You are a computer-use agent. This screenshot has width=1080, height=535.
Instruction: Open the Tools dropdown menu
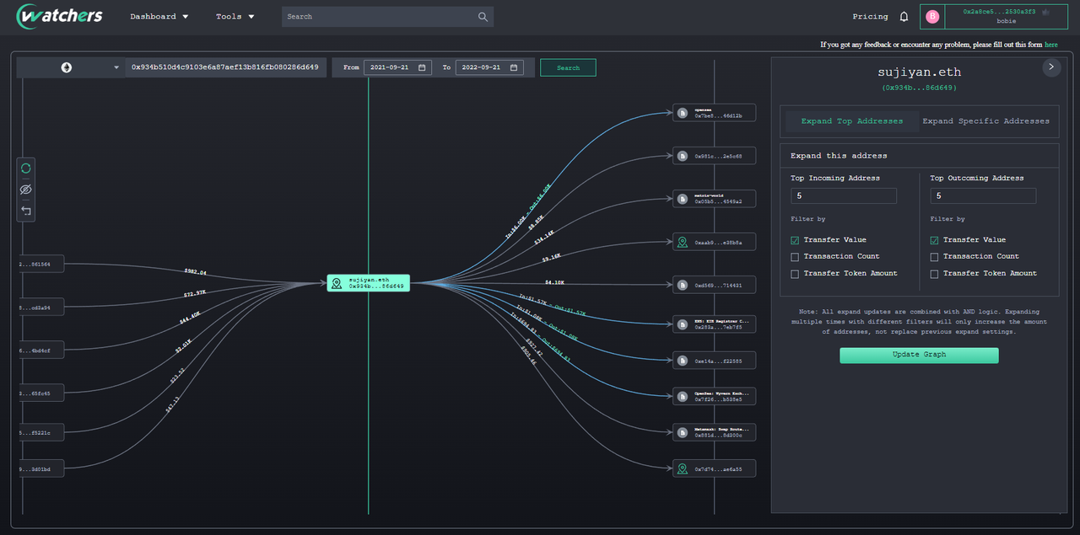[x=235, y=17]
